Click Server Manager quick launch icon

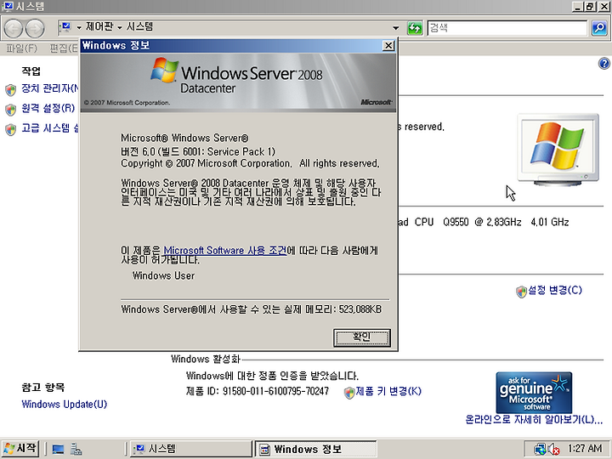tap(76, 450)
